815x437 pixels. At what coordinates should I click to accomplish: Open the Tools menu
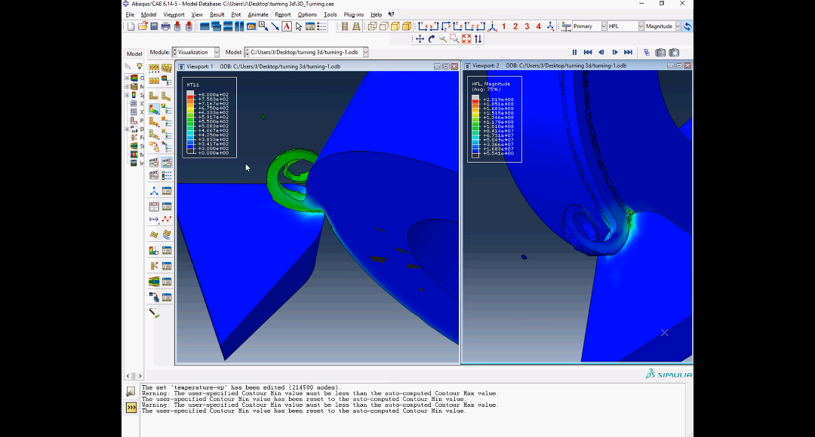point(330,14)
